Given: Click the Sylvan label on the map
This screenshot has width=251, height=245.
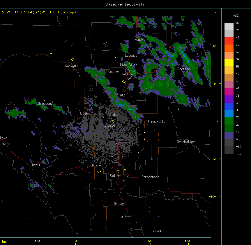Looking at the screenshot, I should tap(114, 71).
